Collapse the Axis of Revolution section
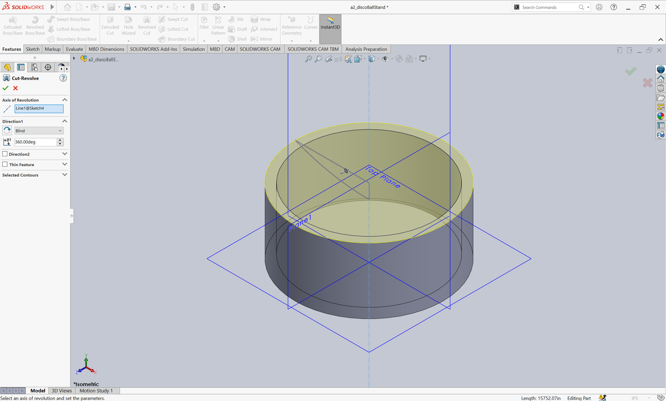666x401 pixels. pyautogui.click(x=64, y=100)
